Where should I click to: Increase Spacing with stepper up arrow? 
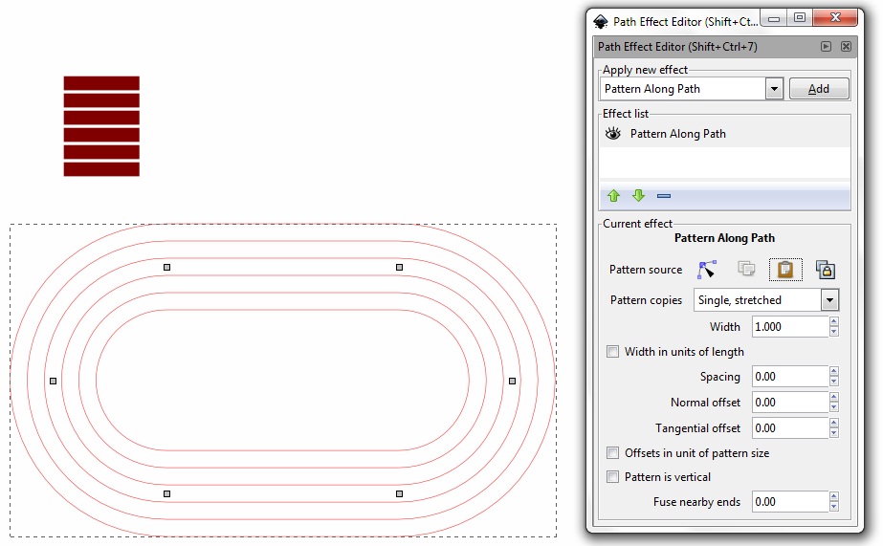point(834,371)
